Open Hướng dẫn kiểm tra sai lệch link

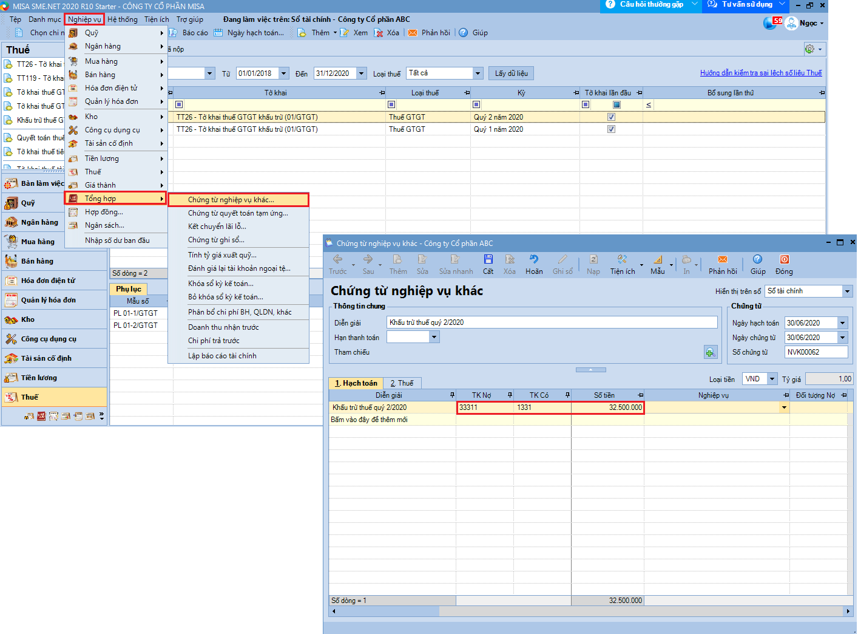tap(761, 73)
